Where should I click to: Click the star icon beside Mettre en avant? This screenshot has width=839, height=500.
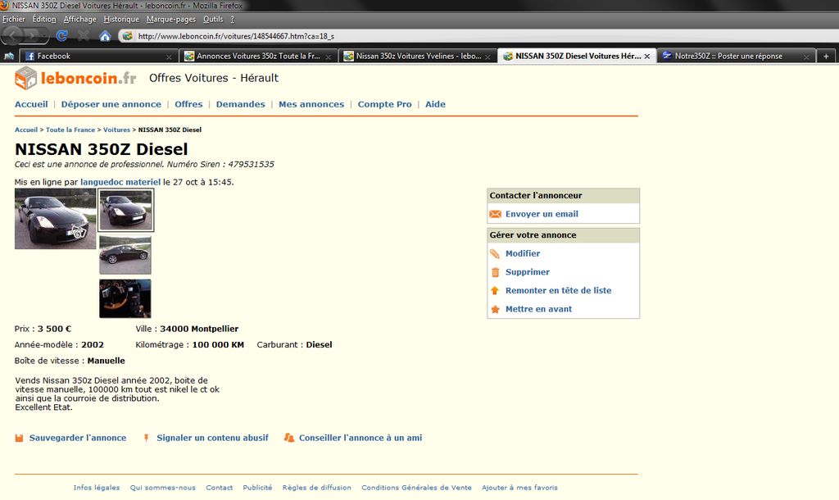click(495, 309)
